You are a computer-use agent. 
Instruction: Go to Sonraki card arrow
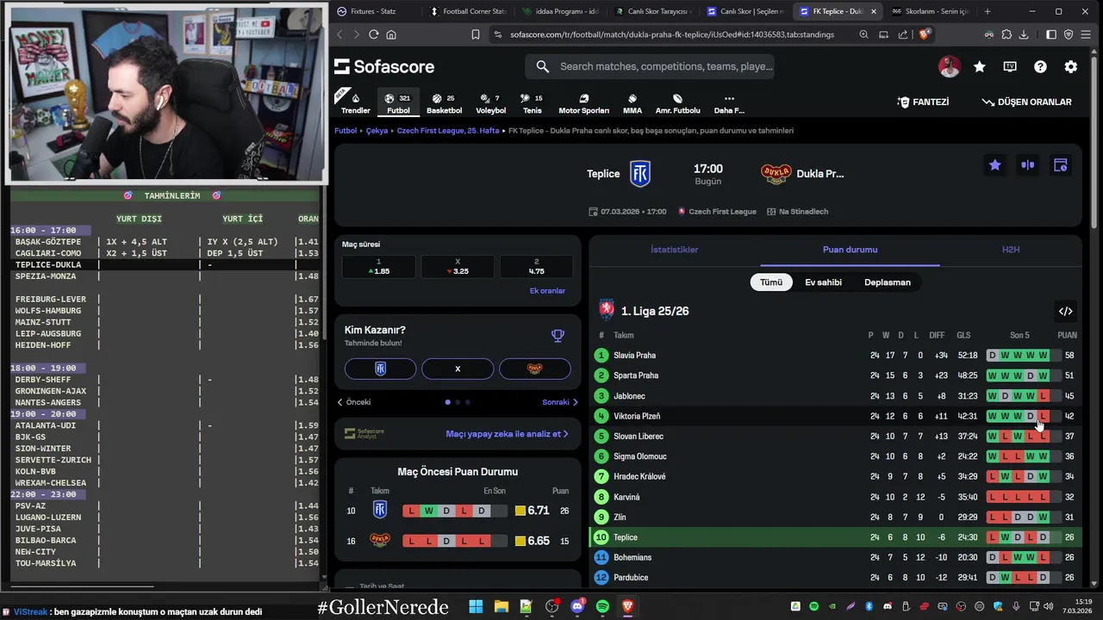point(560,402)
